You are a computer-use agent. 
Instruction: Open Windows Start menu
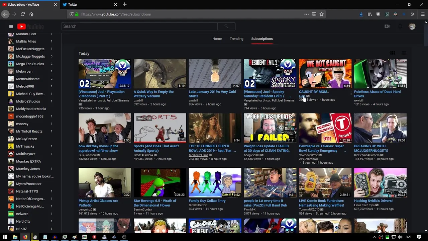coord(5,237)
